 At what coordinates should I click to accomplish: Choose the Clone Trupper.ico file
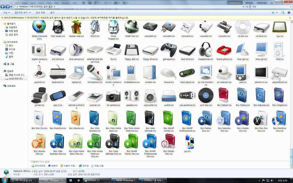(x=113, y=27)
